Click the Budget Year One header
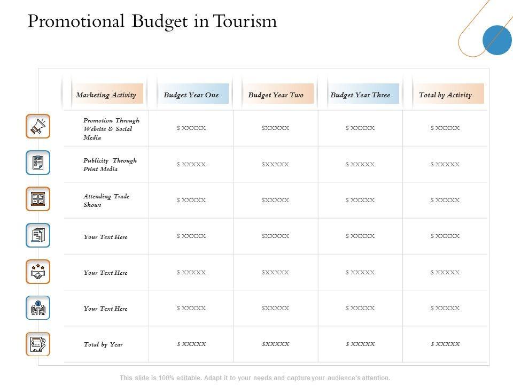The image size is (513, 385). (x=191, y=95)
